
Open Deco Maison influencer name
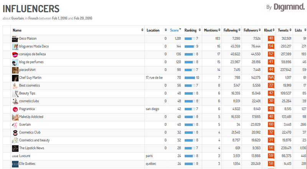[x=28, y=39]
